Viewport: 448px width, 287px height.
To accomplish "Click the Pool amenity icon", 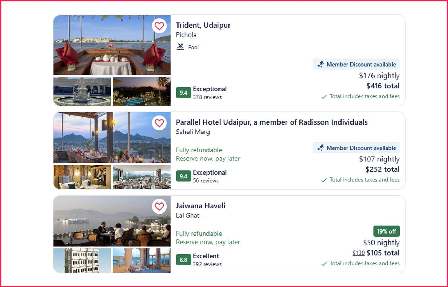I will pos(180,47).
